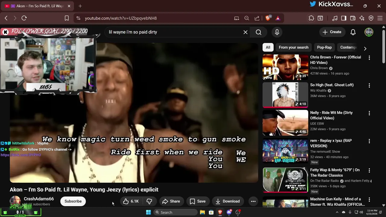
Task: Open Nelly Ride Wit Me thumbnail
Action: [285, 123]
